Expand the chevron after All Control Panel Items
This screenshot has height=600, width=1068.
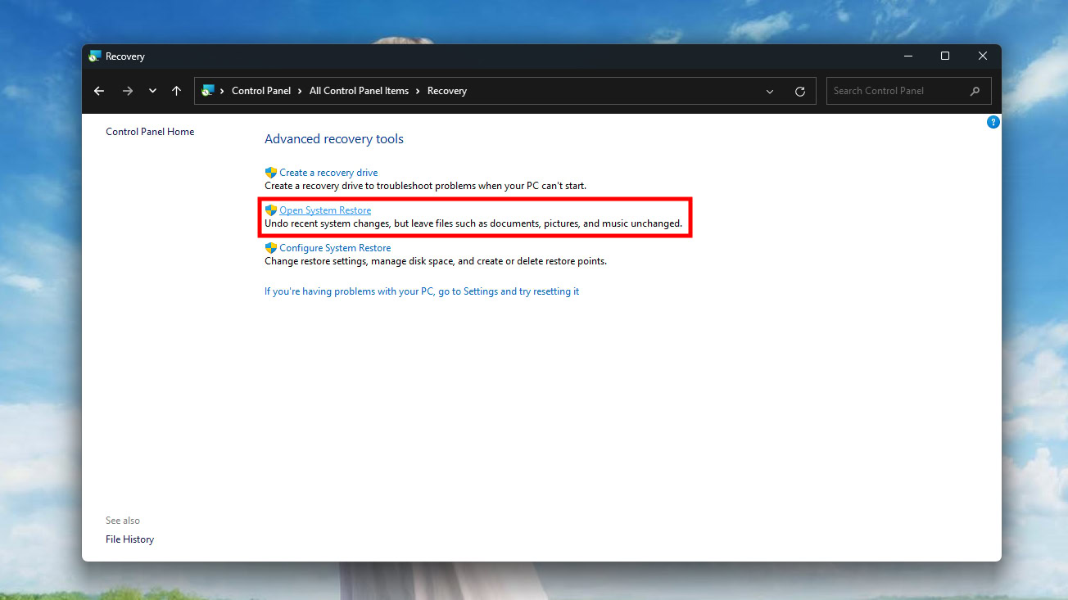pyautogui.click(x=418, y=91)
